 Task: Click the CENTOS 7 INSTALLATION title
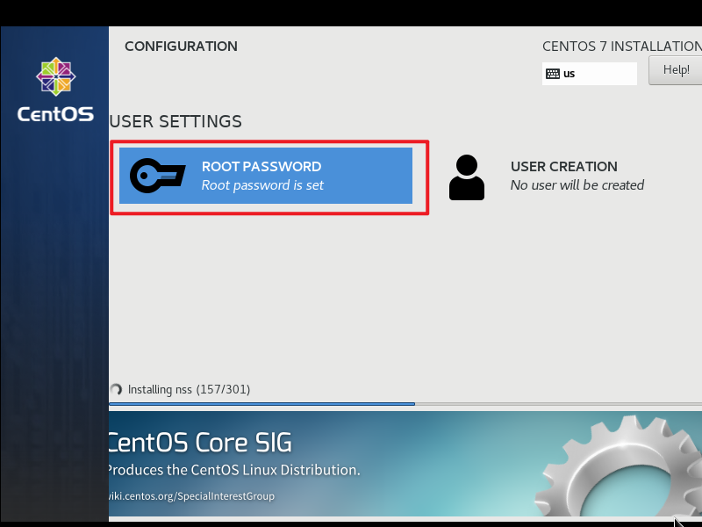[x=621, y=47]
